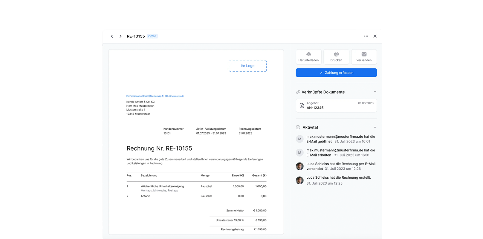This screenshot has height=239, width=483.
Task: Click the timestamp 31. Juli 2023 um 12:25
Action: tap(324, 183)
